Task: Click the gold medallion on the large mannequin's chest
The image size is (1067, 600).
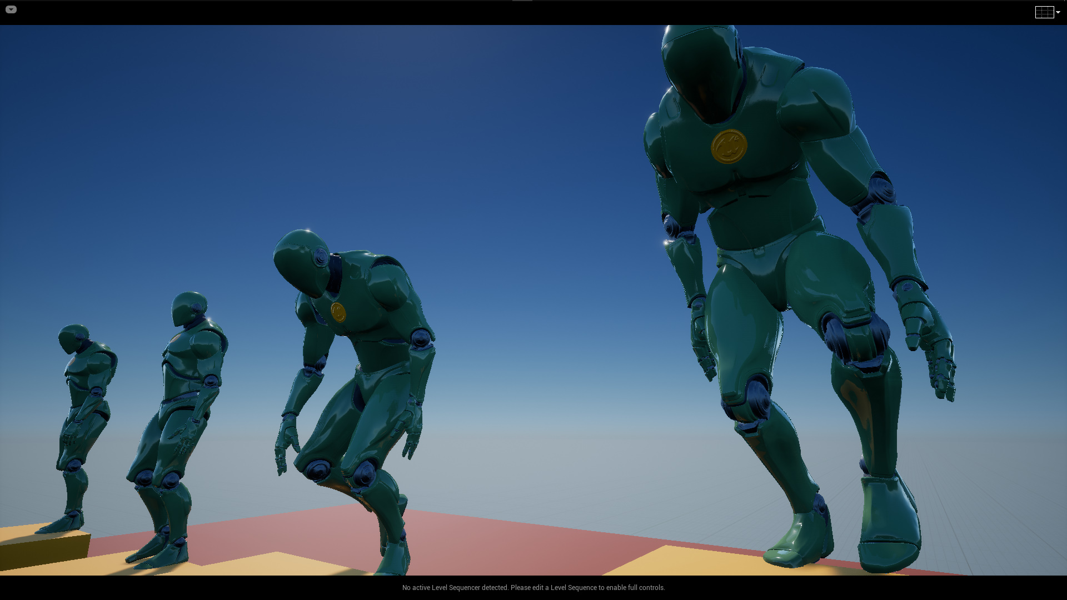Action: coord(730,147)
